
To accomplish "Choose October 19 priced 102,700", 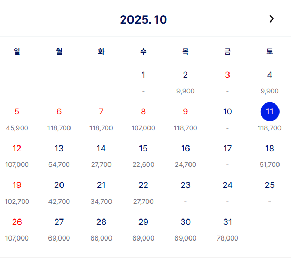I will [17, 193].
